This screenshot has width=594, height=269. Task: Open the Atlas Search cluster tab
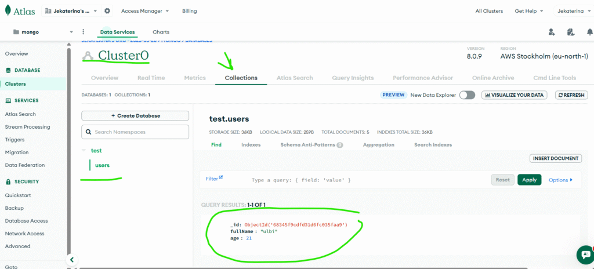(295, 78)
